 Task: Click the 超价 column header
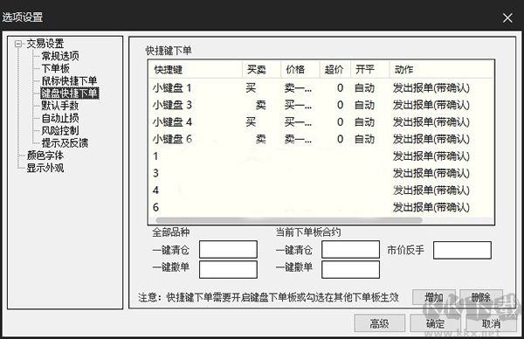click(x=334, y=70)
